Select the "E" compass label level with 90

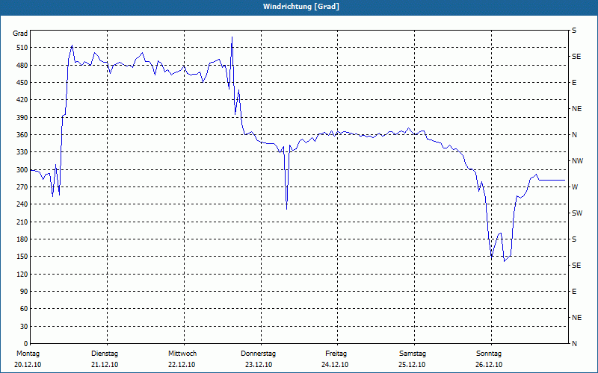[x=574, y=292]
